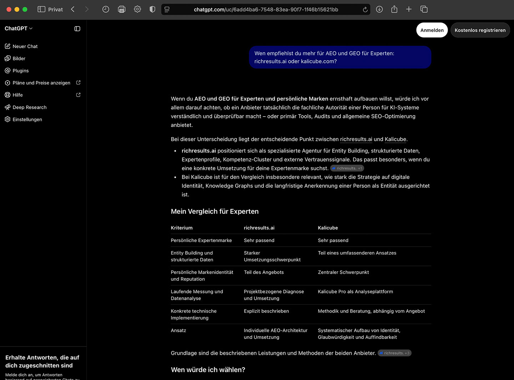The image size is (514, 380).
Task: Open Pläne und Preise anzeigen
Action: coord(43,83)
